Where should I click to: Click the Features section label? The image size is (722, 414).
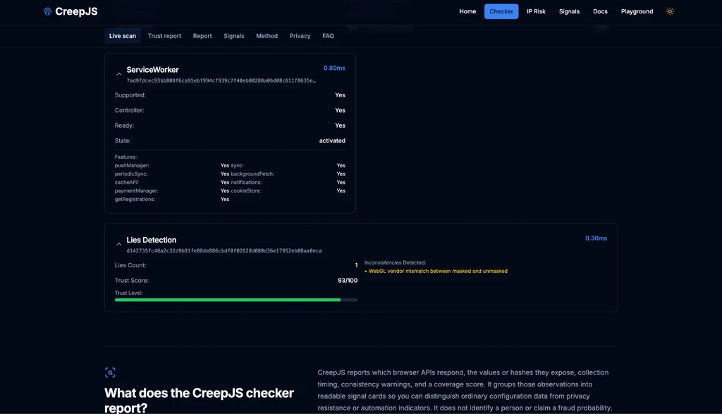point(126,157)
